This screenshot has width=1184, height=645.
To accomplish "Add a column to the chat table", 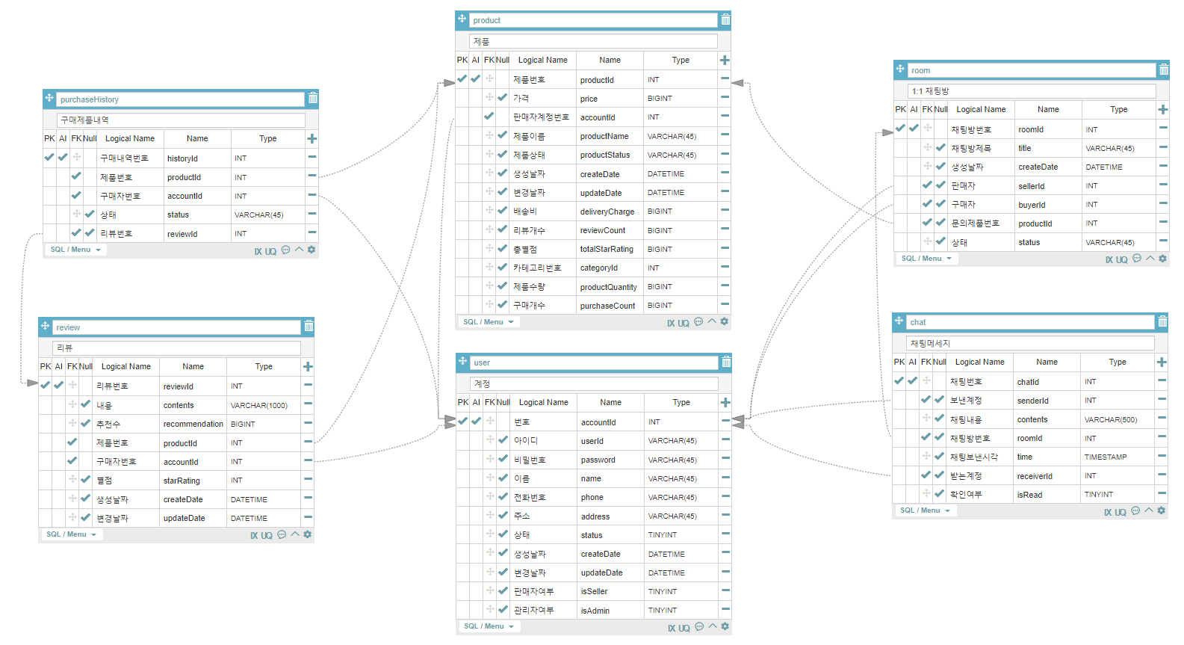I will pyautogui.click(x=1162, y=362).
